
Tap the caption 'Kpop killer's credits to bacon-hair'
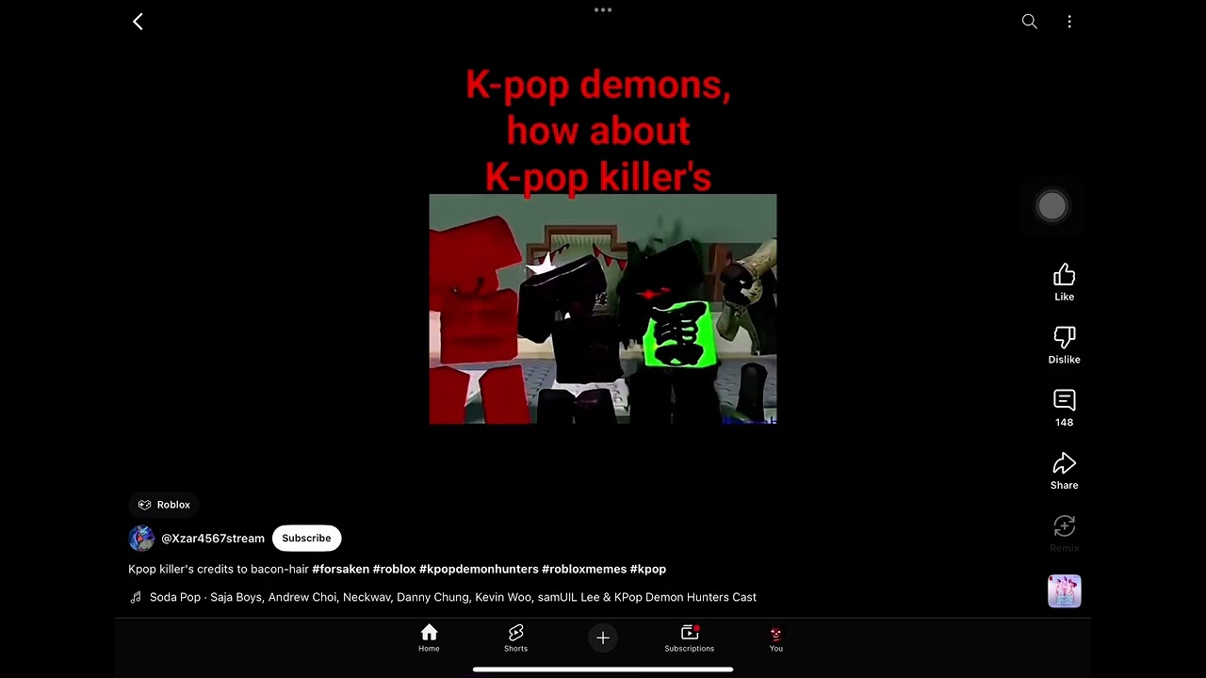tap(219, 569)
